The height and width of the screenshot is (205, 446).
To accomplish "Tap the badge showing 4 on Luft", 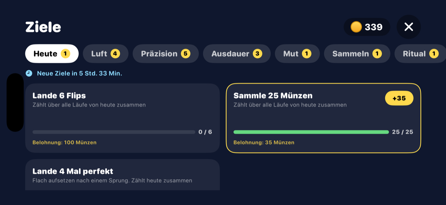I will click(x=115, y=54).
